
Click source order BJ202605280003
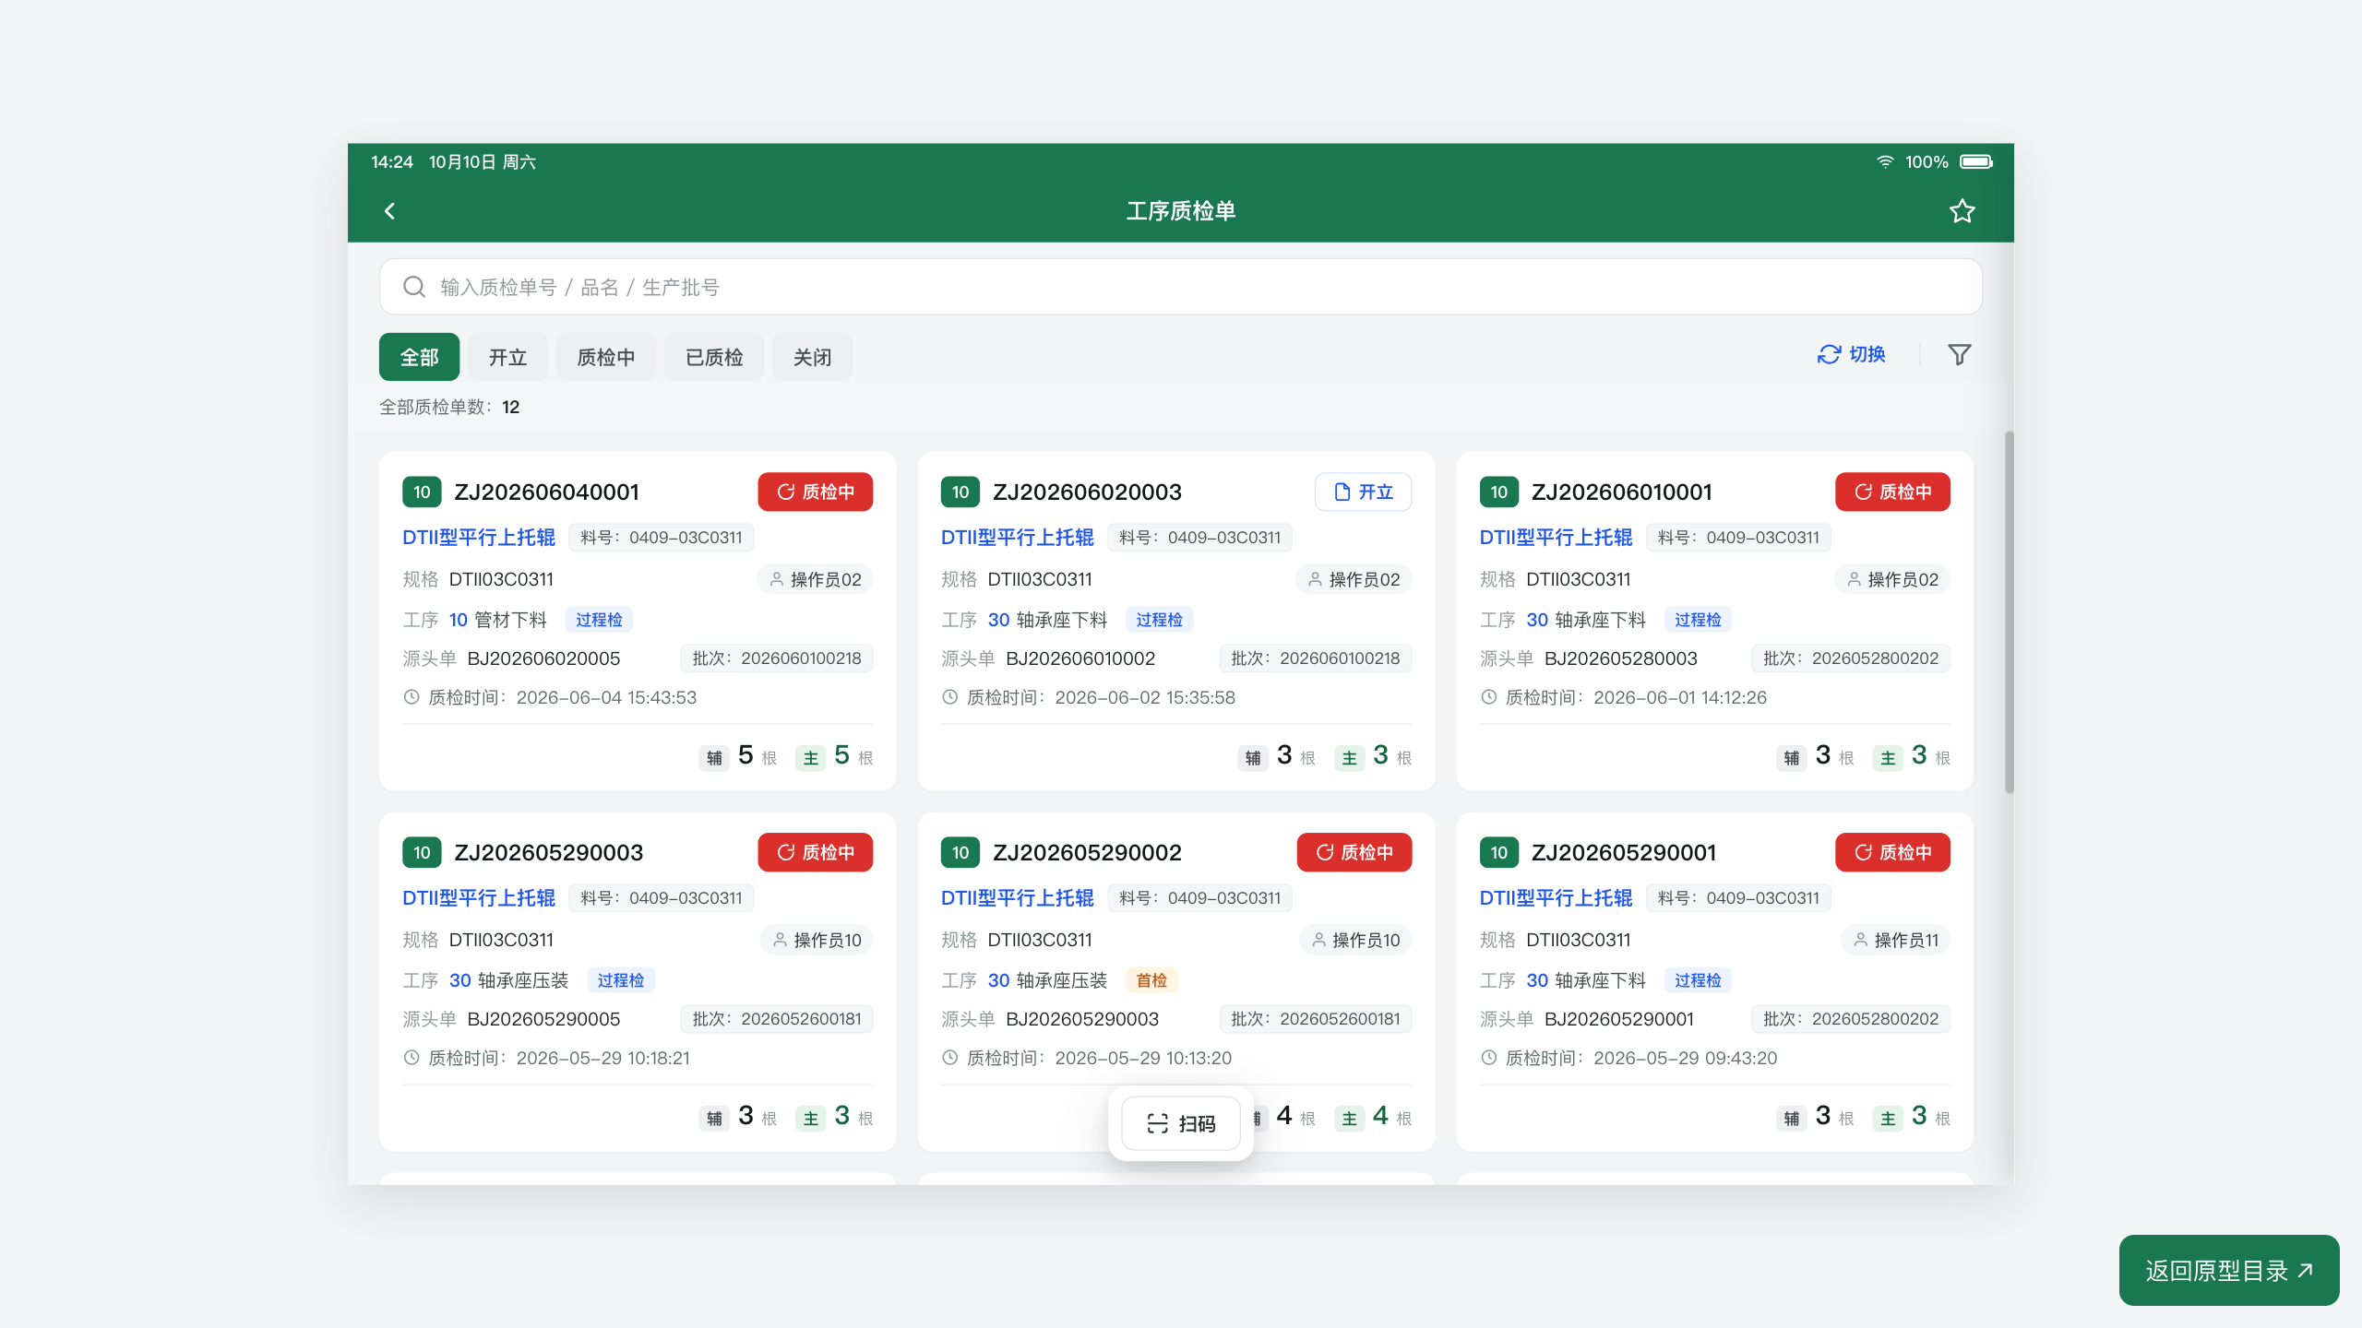click(1620, 658)
